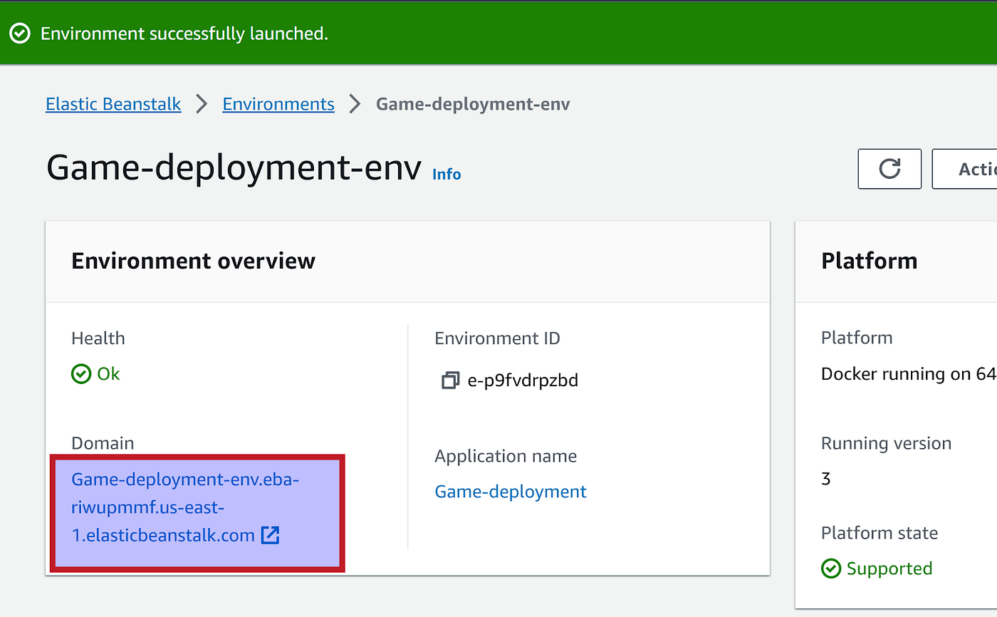Click the Domain label
997x617 pixels.
[103, 443]
